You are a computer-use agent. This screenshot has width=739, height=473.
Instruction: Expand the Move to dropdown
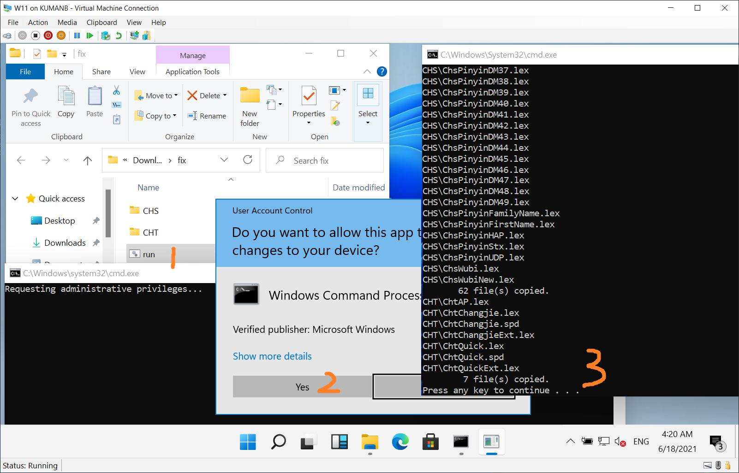176,95
